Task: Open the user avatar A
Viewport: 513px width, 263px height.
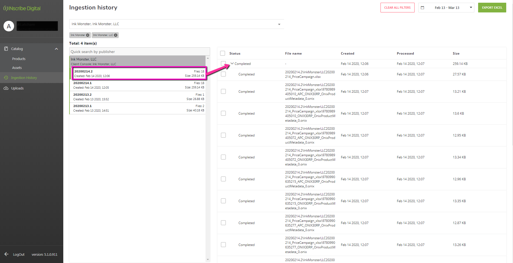Action: tap(9, 26)
